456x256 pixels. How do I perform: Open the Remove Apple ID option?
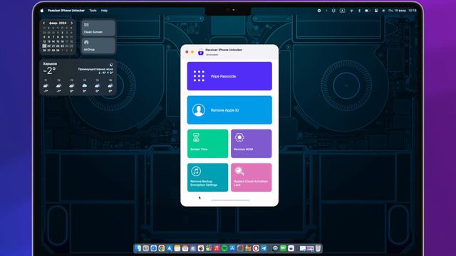pyautogui.click(x=229, y=110)
